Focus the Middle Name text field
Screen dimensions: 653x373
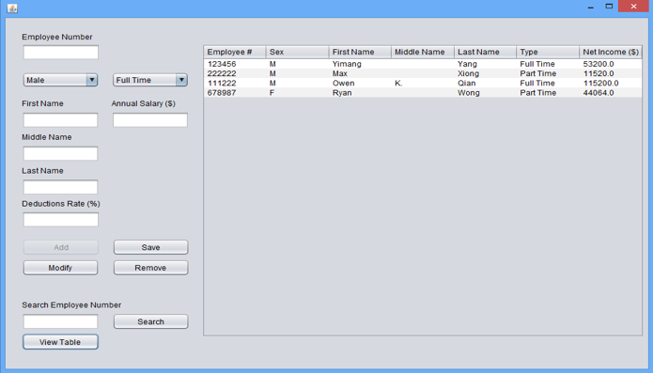coord(60,153)
